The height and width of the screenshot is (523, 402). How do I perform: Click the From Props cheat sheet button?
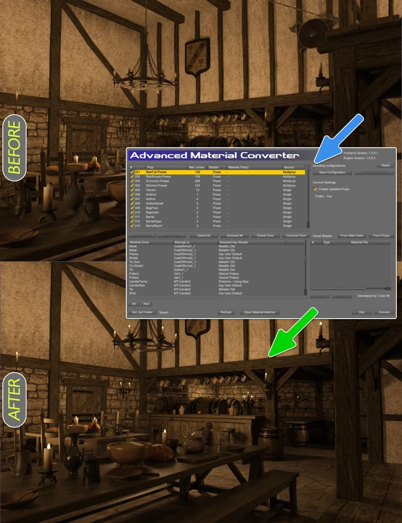click(x=381, y=235)
